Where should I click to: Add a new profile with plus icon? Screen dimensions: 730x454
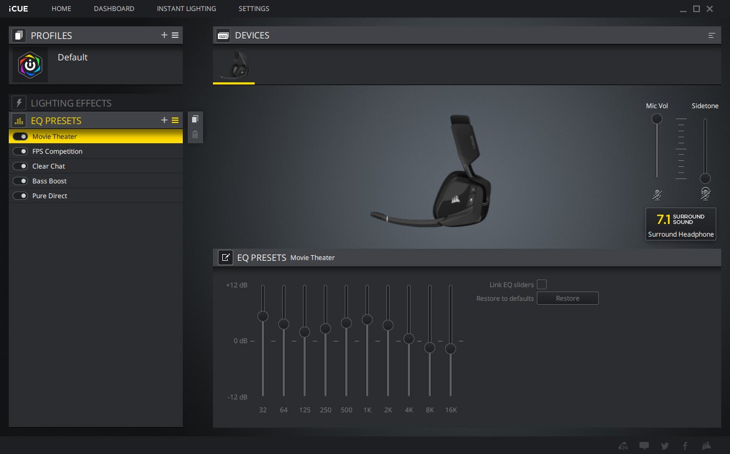tap(164, 35)
